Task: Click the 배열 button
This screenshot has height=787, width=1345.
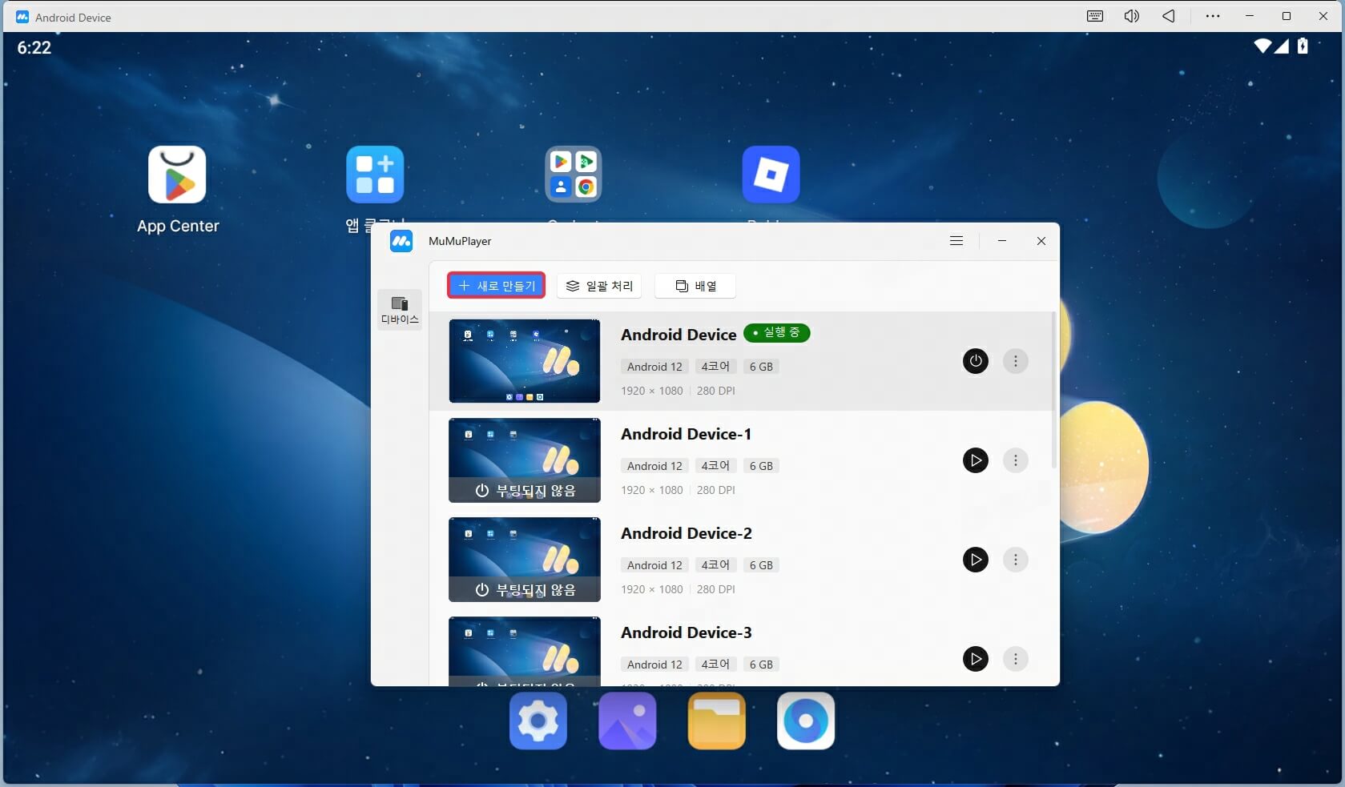Action: coord(695,286)
